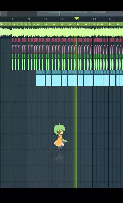
Task: Jump to bar 13 on the ruler
Action: pyautogui.click(x=94, y=19)
